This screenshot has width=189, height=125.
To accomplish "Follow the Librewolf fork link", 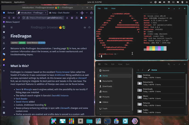I will [x=82, y=78].
